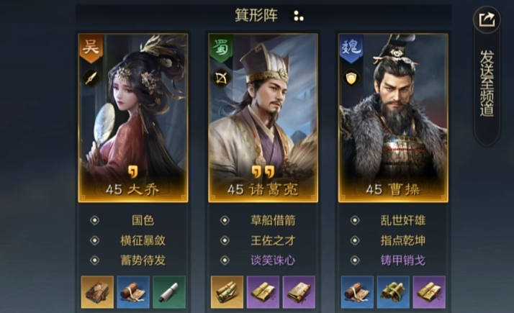The image size is (514, 313).
Task: Select the 草船借箭 skill entry
Action: [273, 220]
